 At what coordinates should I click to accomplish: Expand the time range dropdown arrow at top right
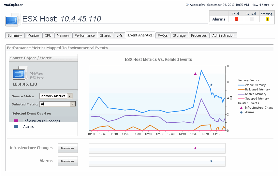(272, 5)
